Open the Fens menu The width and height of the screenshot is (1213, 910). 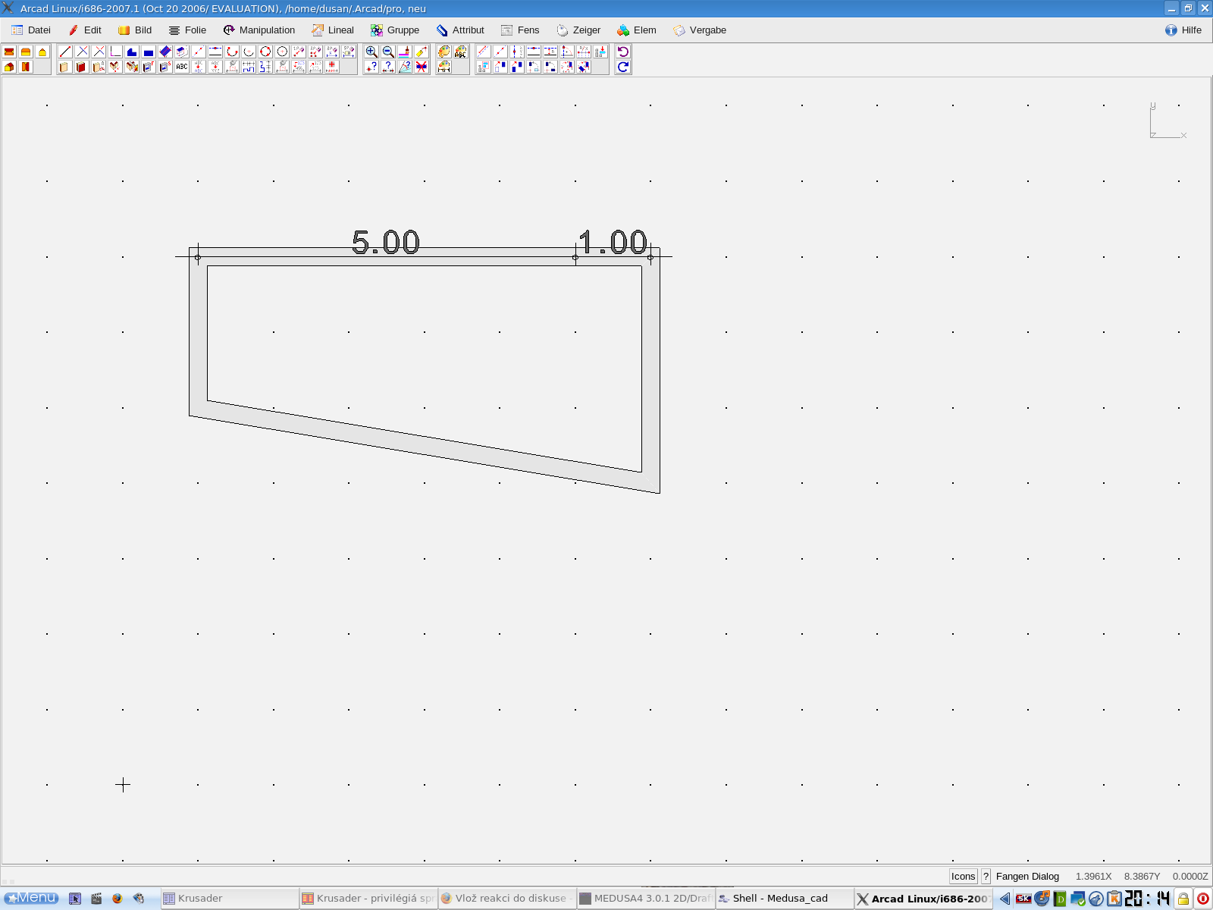[520, 30]
